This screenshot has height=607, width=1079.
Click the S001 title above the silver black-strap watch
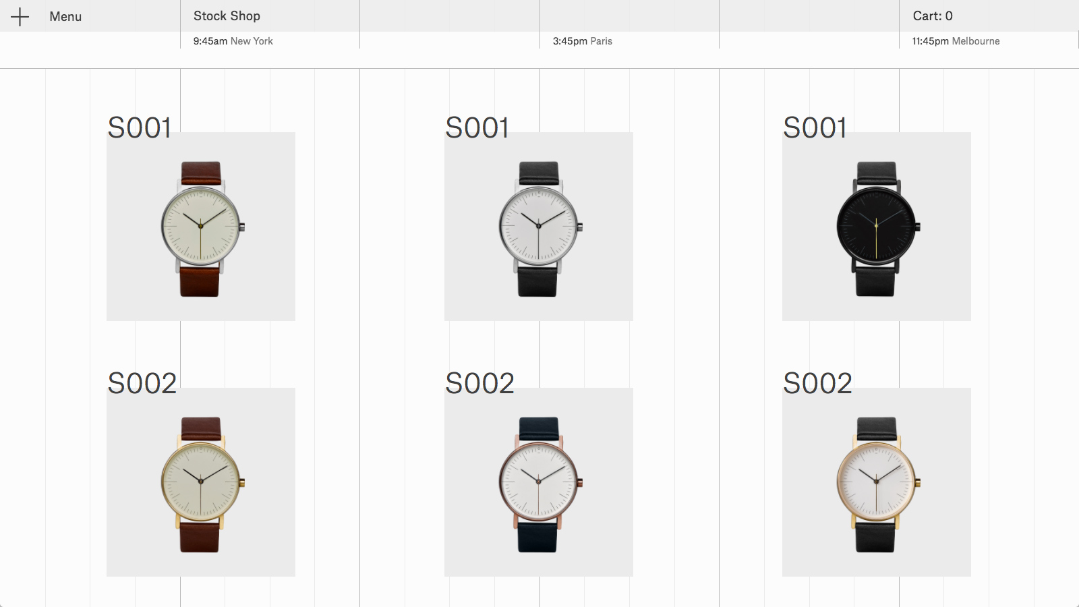pyautogui.click(x=477, y=127)
